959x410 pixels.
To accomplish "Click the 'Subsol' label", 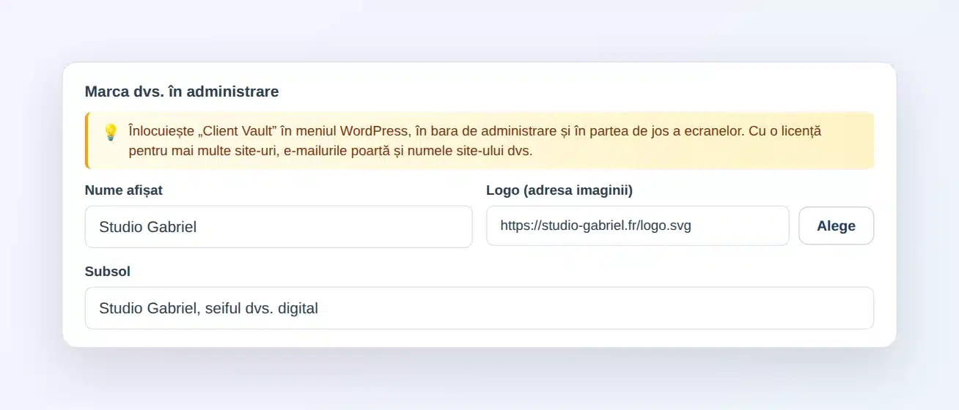I will (x=108, y=272).
